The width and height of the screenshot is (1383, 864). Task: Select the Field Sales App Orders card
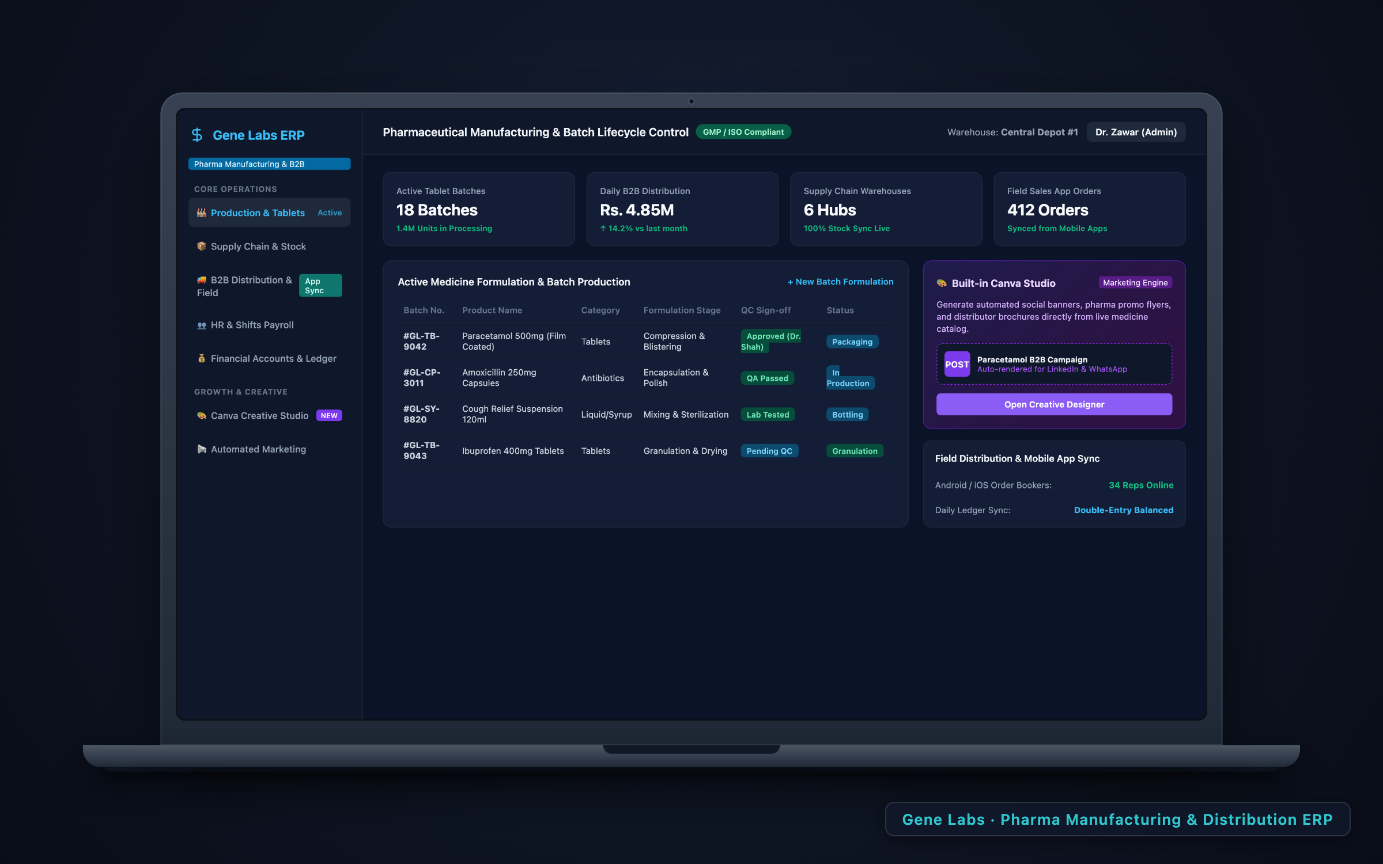[1089, 209]
